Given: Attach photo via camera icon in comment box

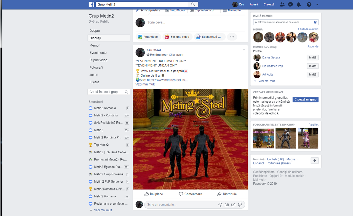Looking at the screenshot, I should click(x=227, y=205).
